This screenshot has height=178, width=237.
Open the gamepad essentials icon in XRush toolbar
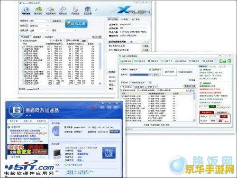tap(63, 10)
